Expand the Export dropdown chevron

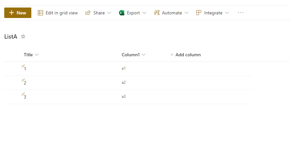click(145, 13)
